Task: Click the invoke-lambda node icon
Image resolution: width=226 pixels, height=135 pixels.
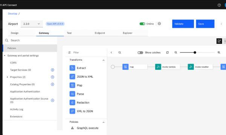Action: click(158, 67)
